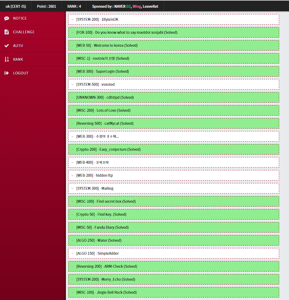Open [Reversing-200] - ARM-Check title
The image size is (289, 300).
pos(106,267)
